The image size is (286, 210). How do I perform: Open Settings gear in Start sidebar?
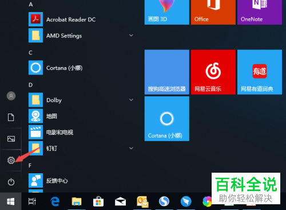coord(11,160)
